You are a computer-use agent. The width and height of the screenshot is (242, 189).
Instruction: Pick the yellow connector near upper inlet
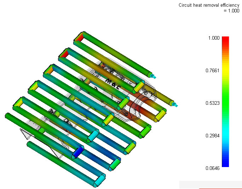tap(139, 86)
